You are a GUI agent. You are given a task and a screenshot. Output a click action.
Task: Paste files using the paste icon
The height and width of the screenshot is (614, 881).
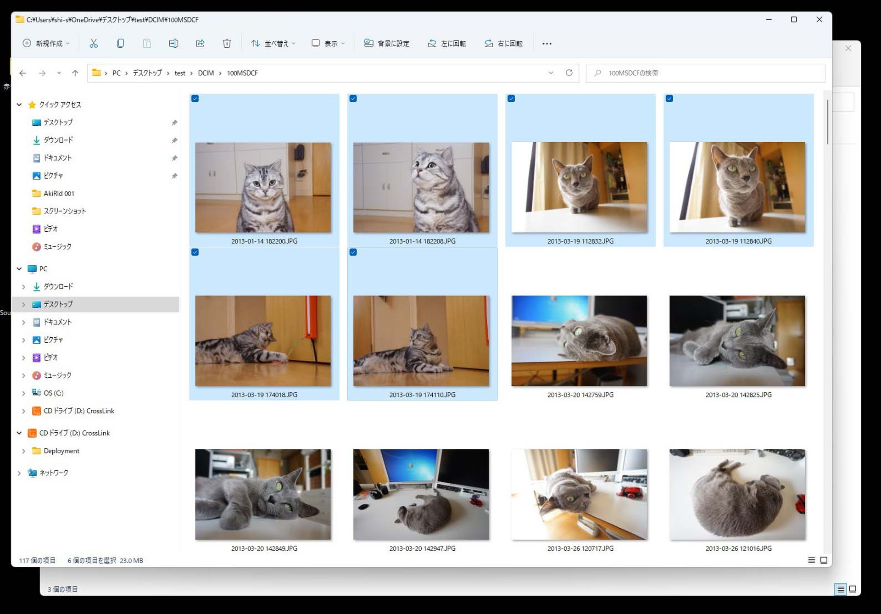tap(147, 43)
